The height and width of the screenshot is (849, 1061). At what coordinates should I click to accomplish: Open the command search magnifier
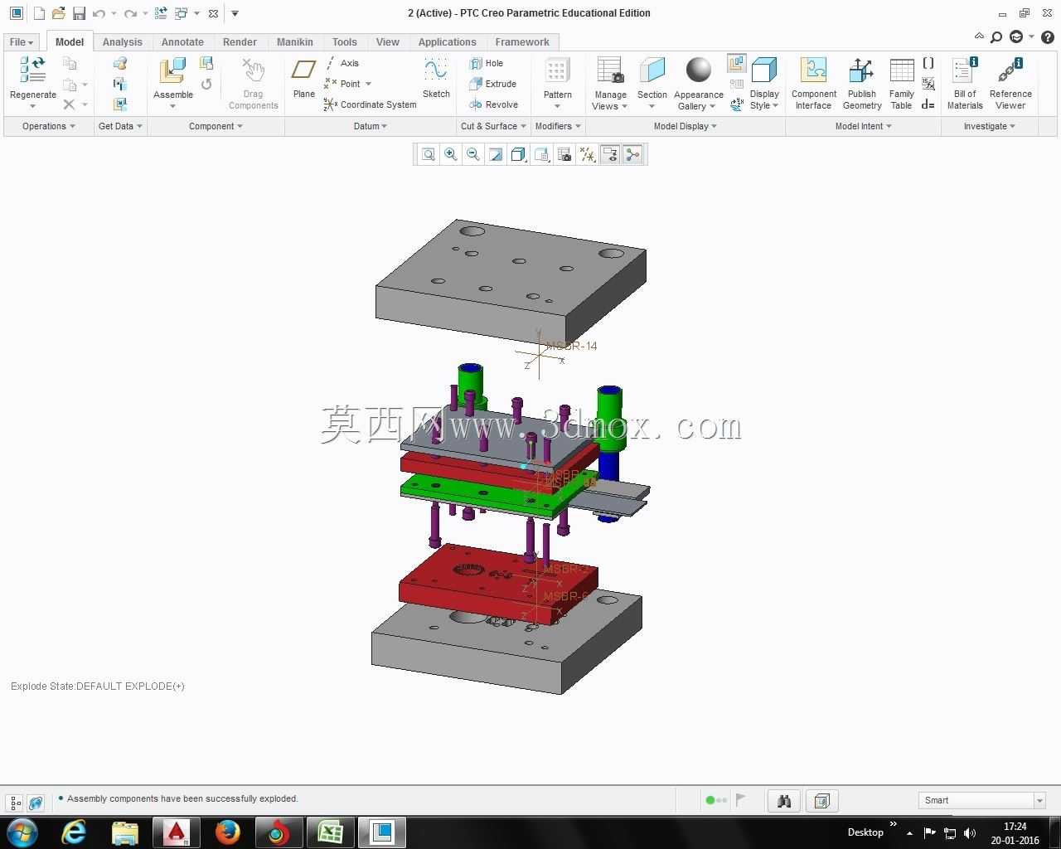coord(996,36)
